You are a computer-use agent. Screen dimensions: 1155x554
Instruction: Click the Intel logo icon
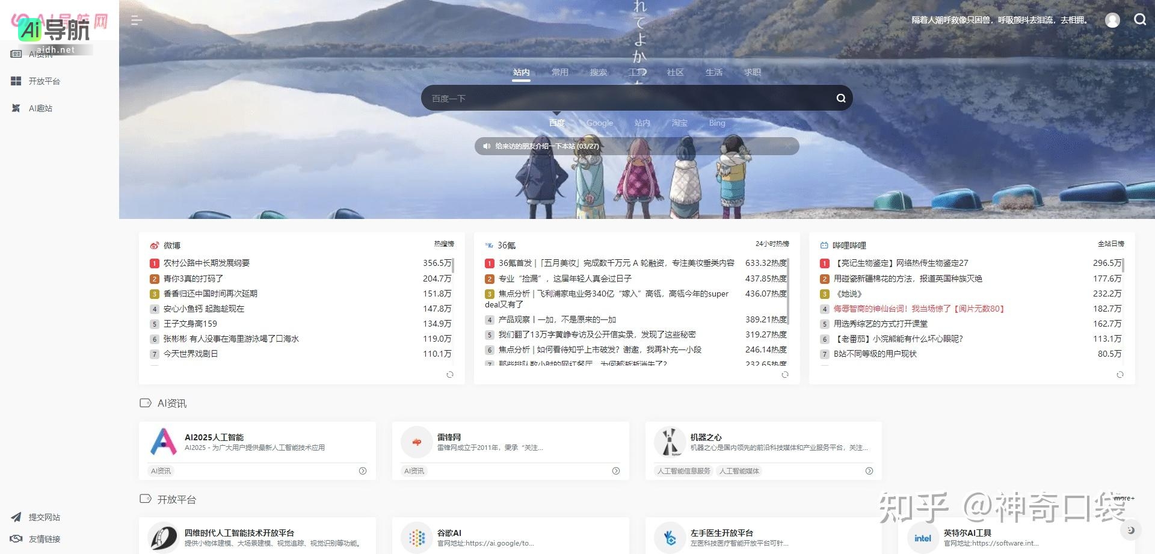click(x=923, y=537)
